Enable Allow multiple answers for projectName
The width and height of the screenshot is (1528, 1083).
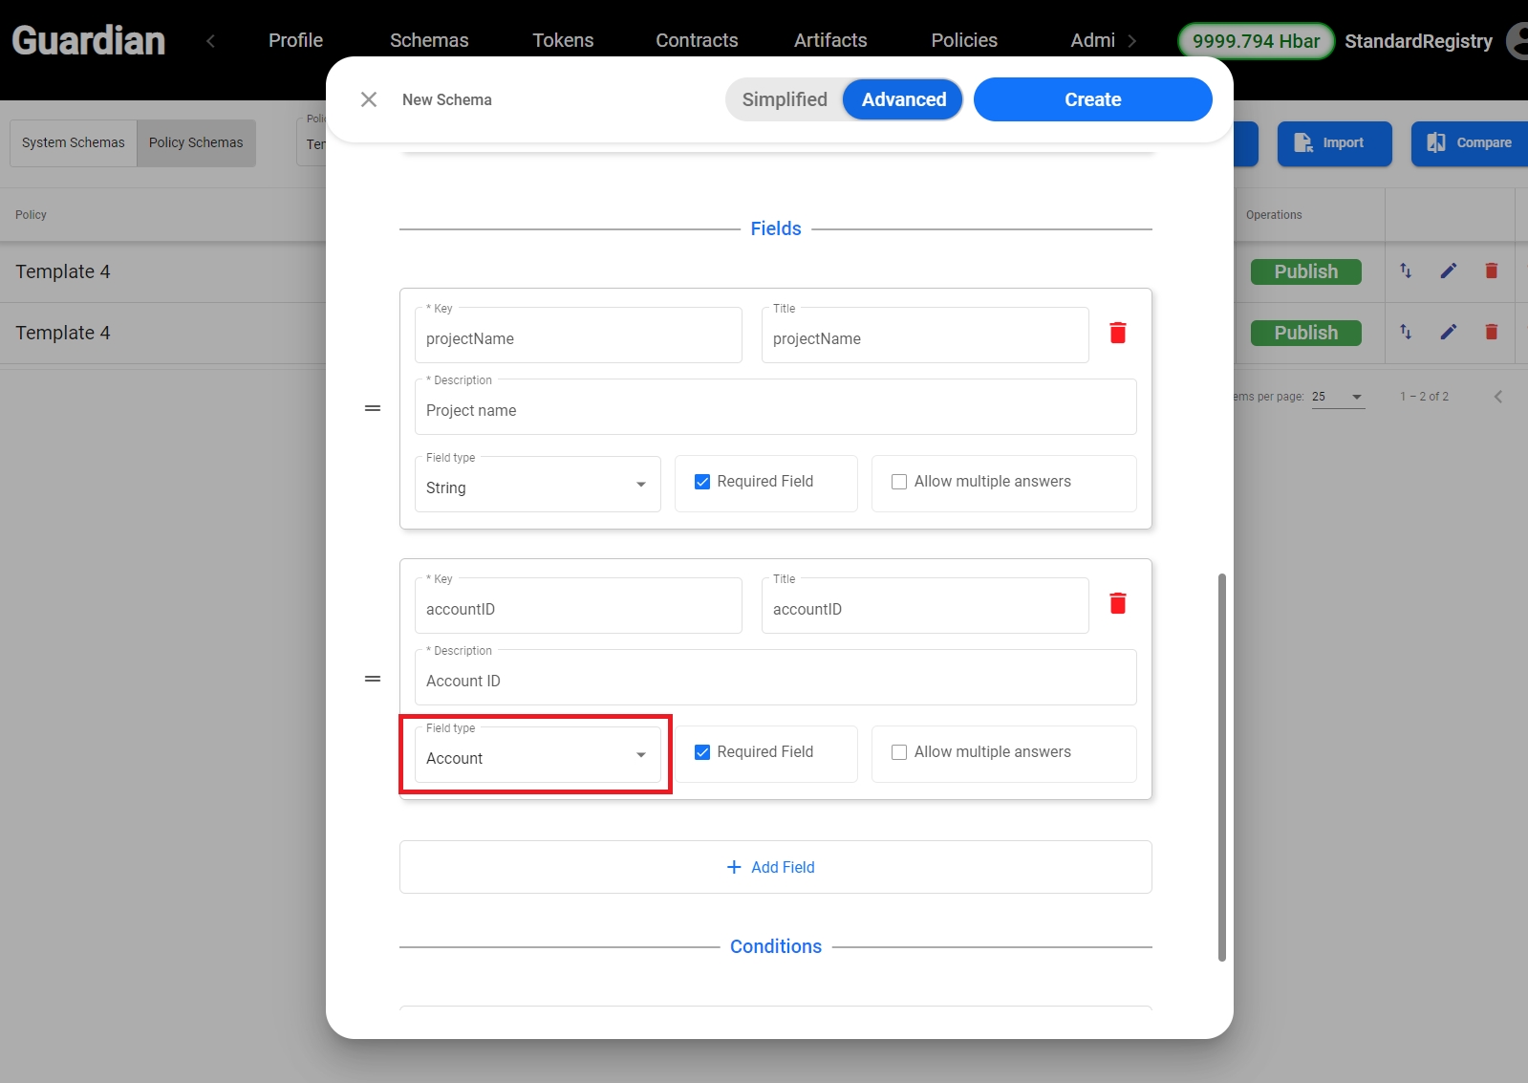pyautogui.click(x=899, y=482)
